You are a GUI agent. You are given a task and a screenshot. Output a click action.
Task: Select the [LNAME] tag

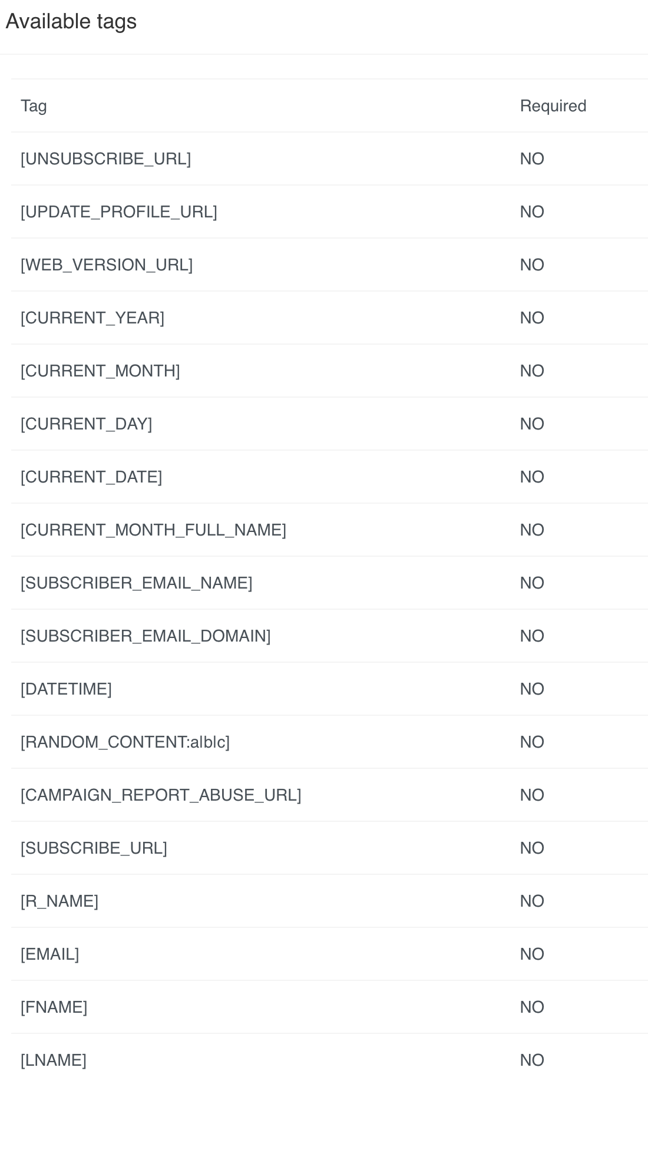pyautogui.click(x=54, y=1060)
